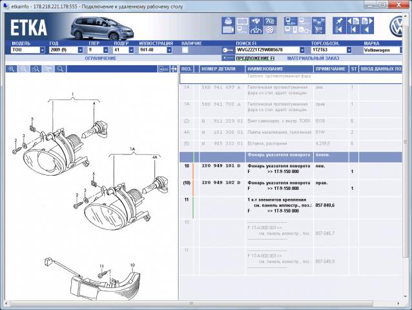Click the horizontal scrollbar at the bottom
Viewport: 412px width, 310px height.
(191, 304)
